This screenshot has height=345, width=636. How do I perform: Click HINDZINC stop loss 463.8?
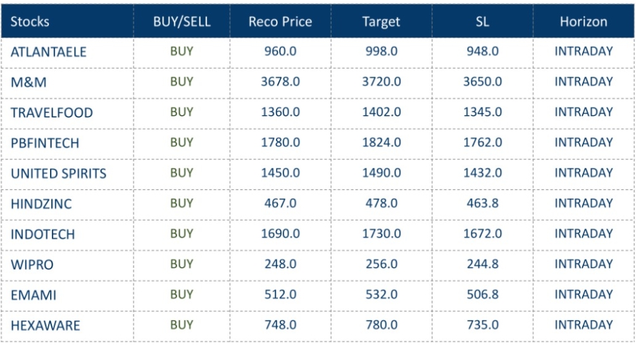(482, 203)
